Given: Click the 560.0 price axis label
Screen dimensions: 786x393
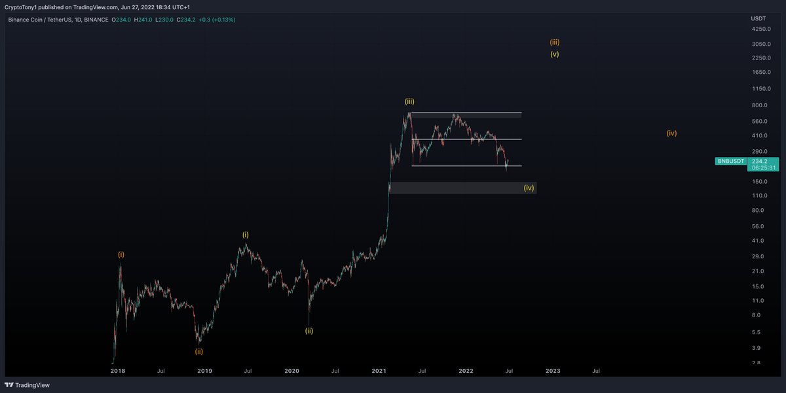Looking at the screenshot, I should coord(760,122).
